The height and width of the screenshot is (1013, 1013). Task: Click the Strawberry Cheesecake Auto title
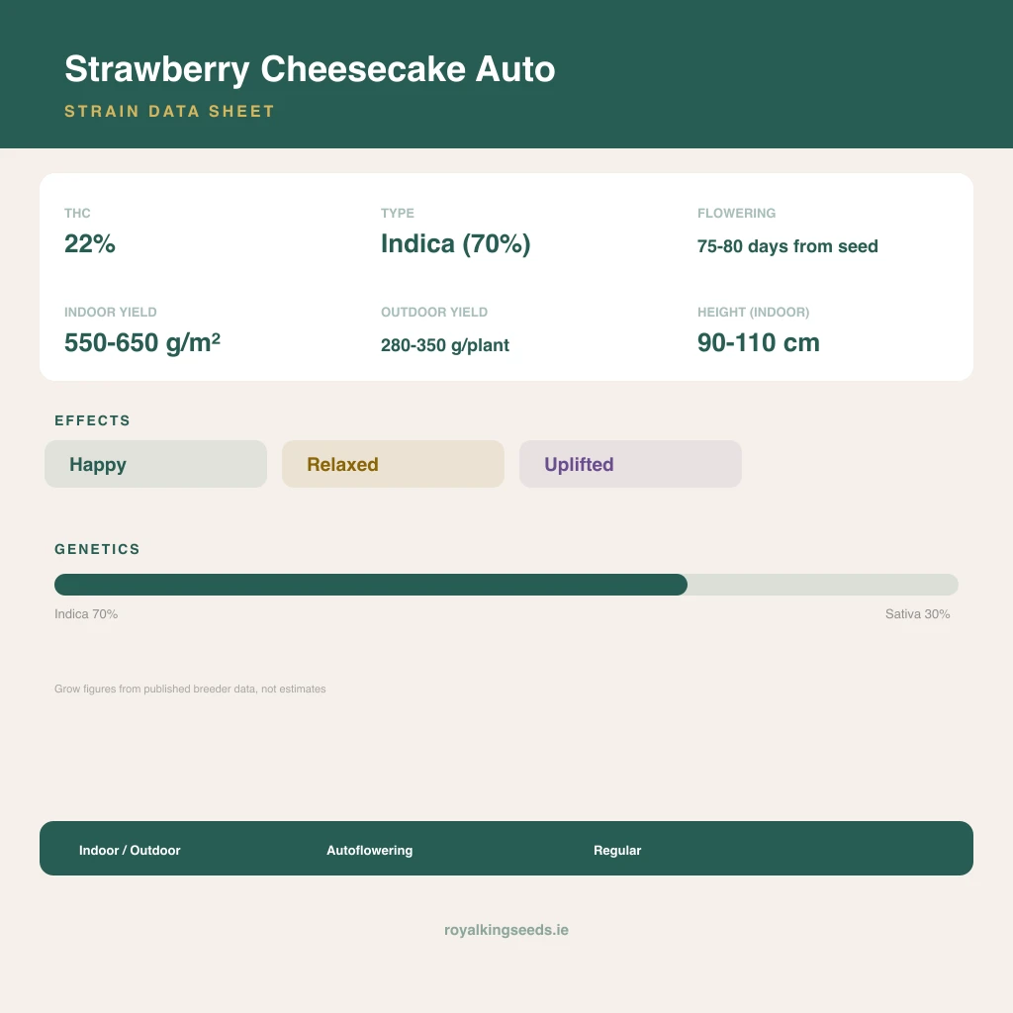(x=310, y=69)
